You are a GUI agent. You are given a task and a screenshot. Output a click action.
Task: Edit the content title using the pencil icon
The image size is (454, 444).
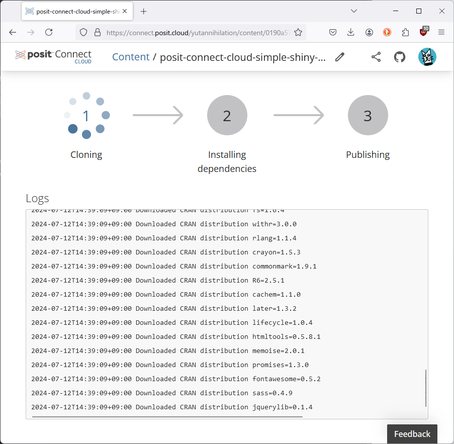pyautogui.click(x=339, y=57)
